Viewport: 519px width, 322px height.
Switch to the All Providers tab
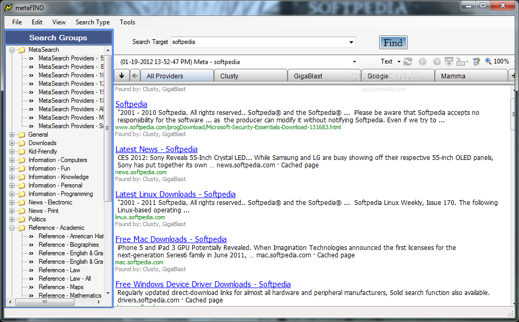point(177,76)
